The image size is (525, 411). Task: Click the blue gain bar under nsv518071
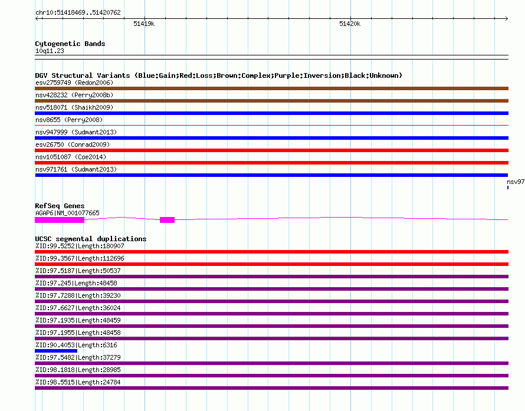click(271, 113)
